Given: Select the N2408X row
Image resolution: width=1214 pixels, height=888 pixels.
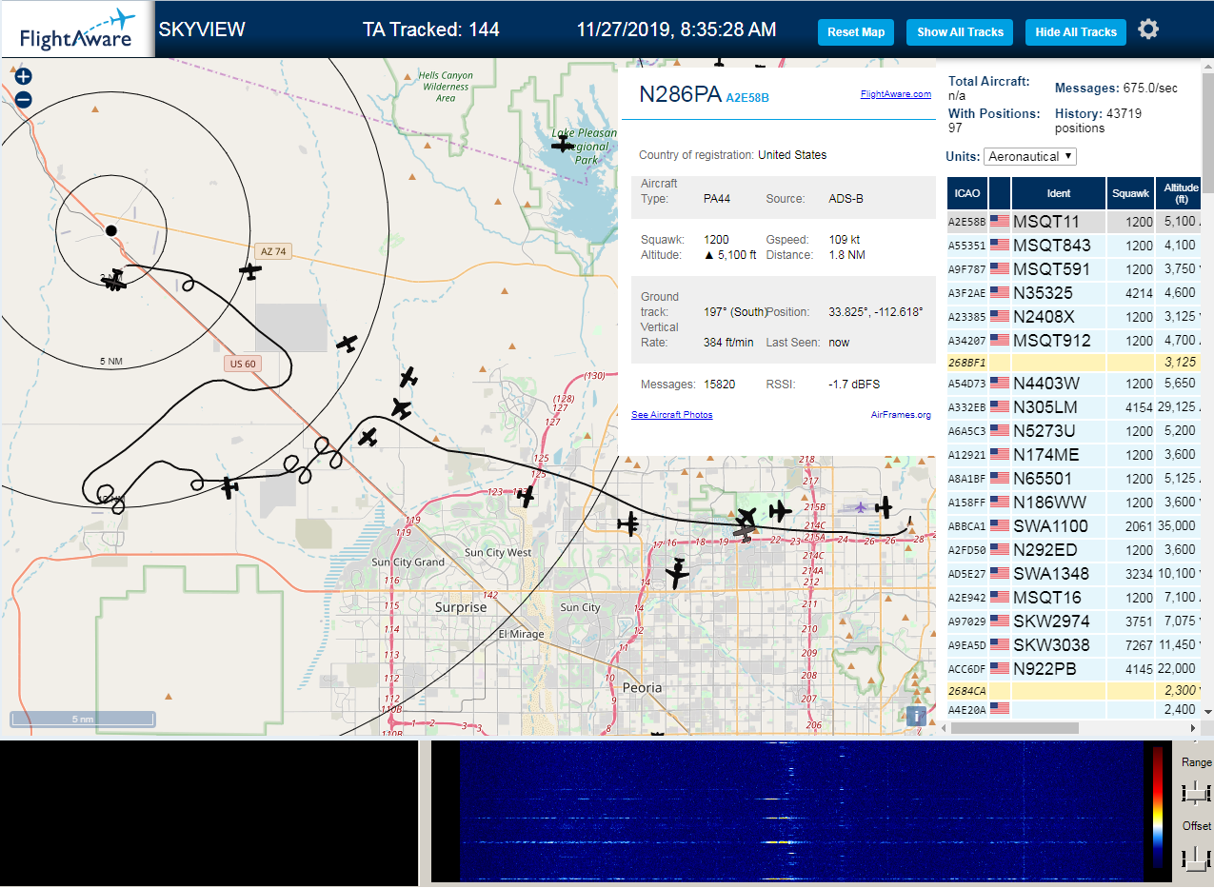Looking at the screenshot, I should click(1075, 316).
